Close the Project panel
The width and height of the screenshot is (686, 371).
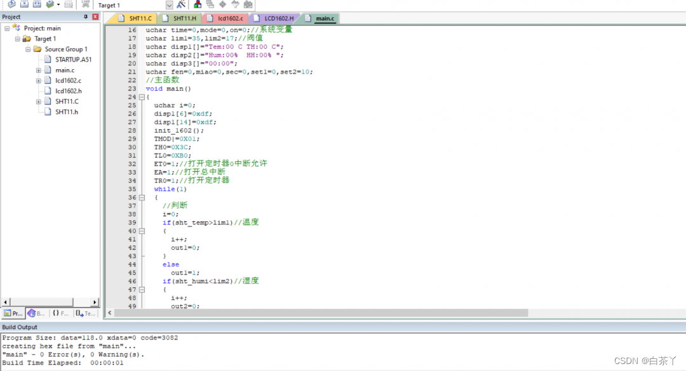pos(95,16)
